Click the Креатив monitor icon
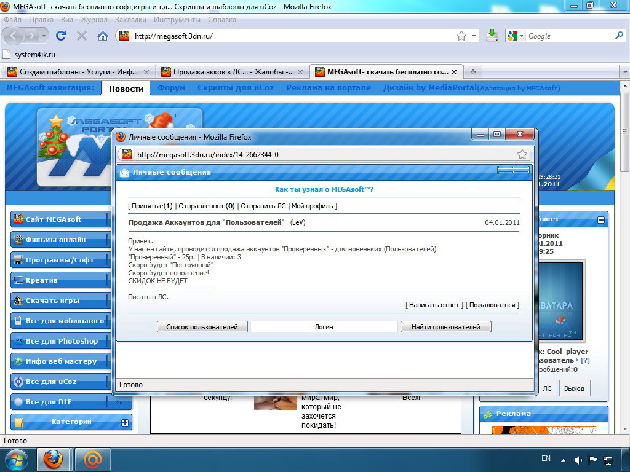Viewport: 630px width, 472px height. [18, 280]
